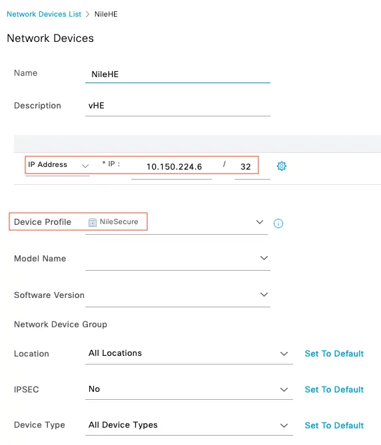The image size is (381, 445).
Task: Click the IP field showing 10.150.224.6
Action: 172,167
